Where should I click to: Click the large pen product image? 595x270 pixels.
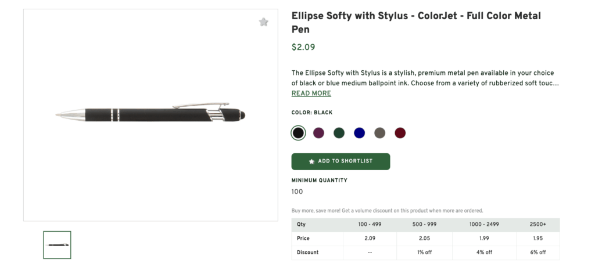coord(150,114)
